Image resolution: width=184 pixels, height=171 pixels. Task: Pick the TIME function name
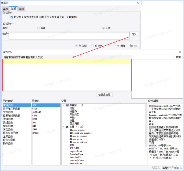click(46, 129)
